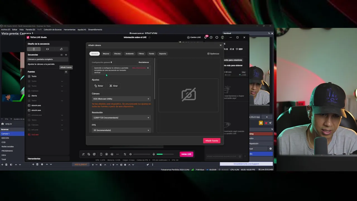Screen dimensions: 357x201
Task: Click the Optimizar button in camera dialog
Action: (x=213, y=54)
